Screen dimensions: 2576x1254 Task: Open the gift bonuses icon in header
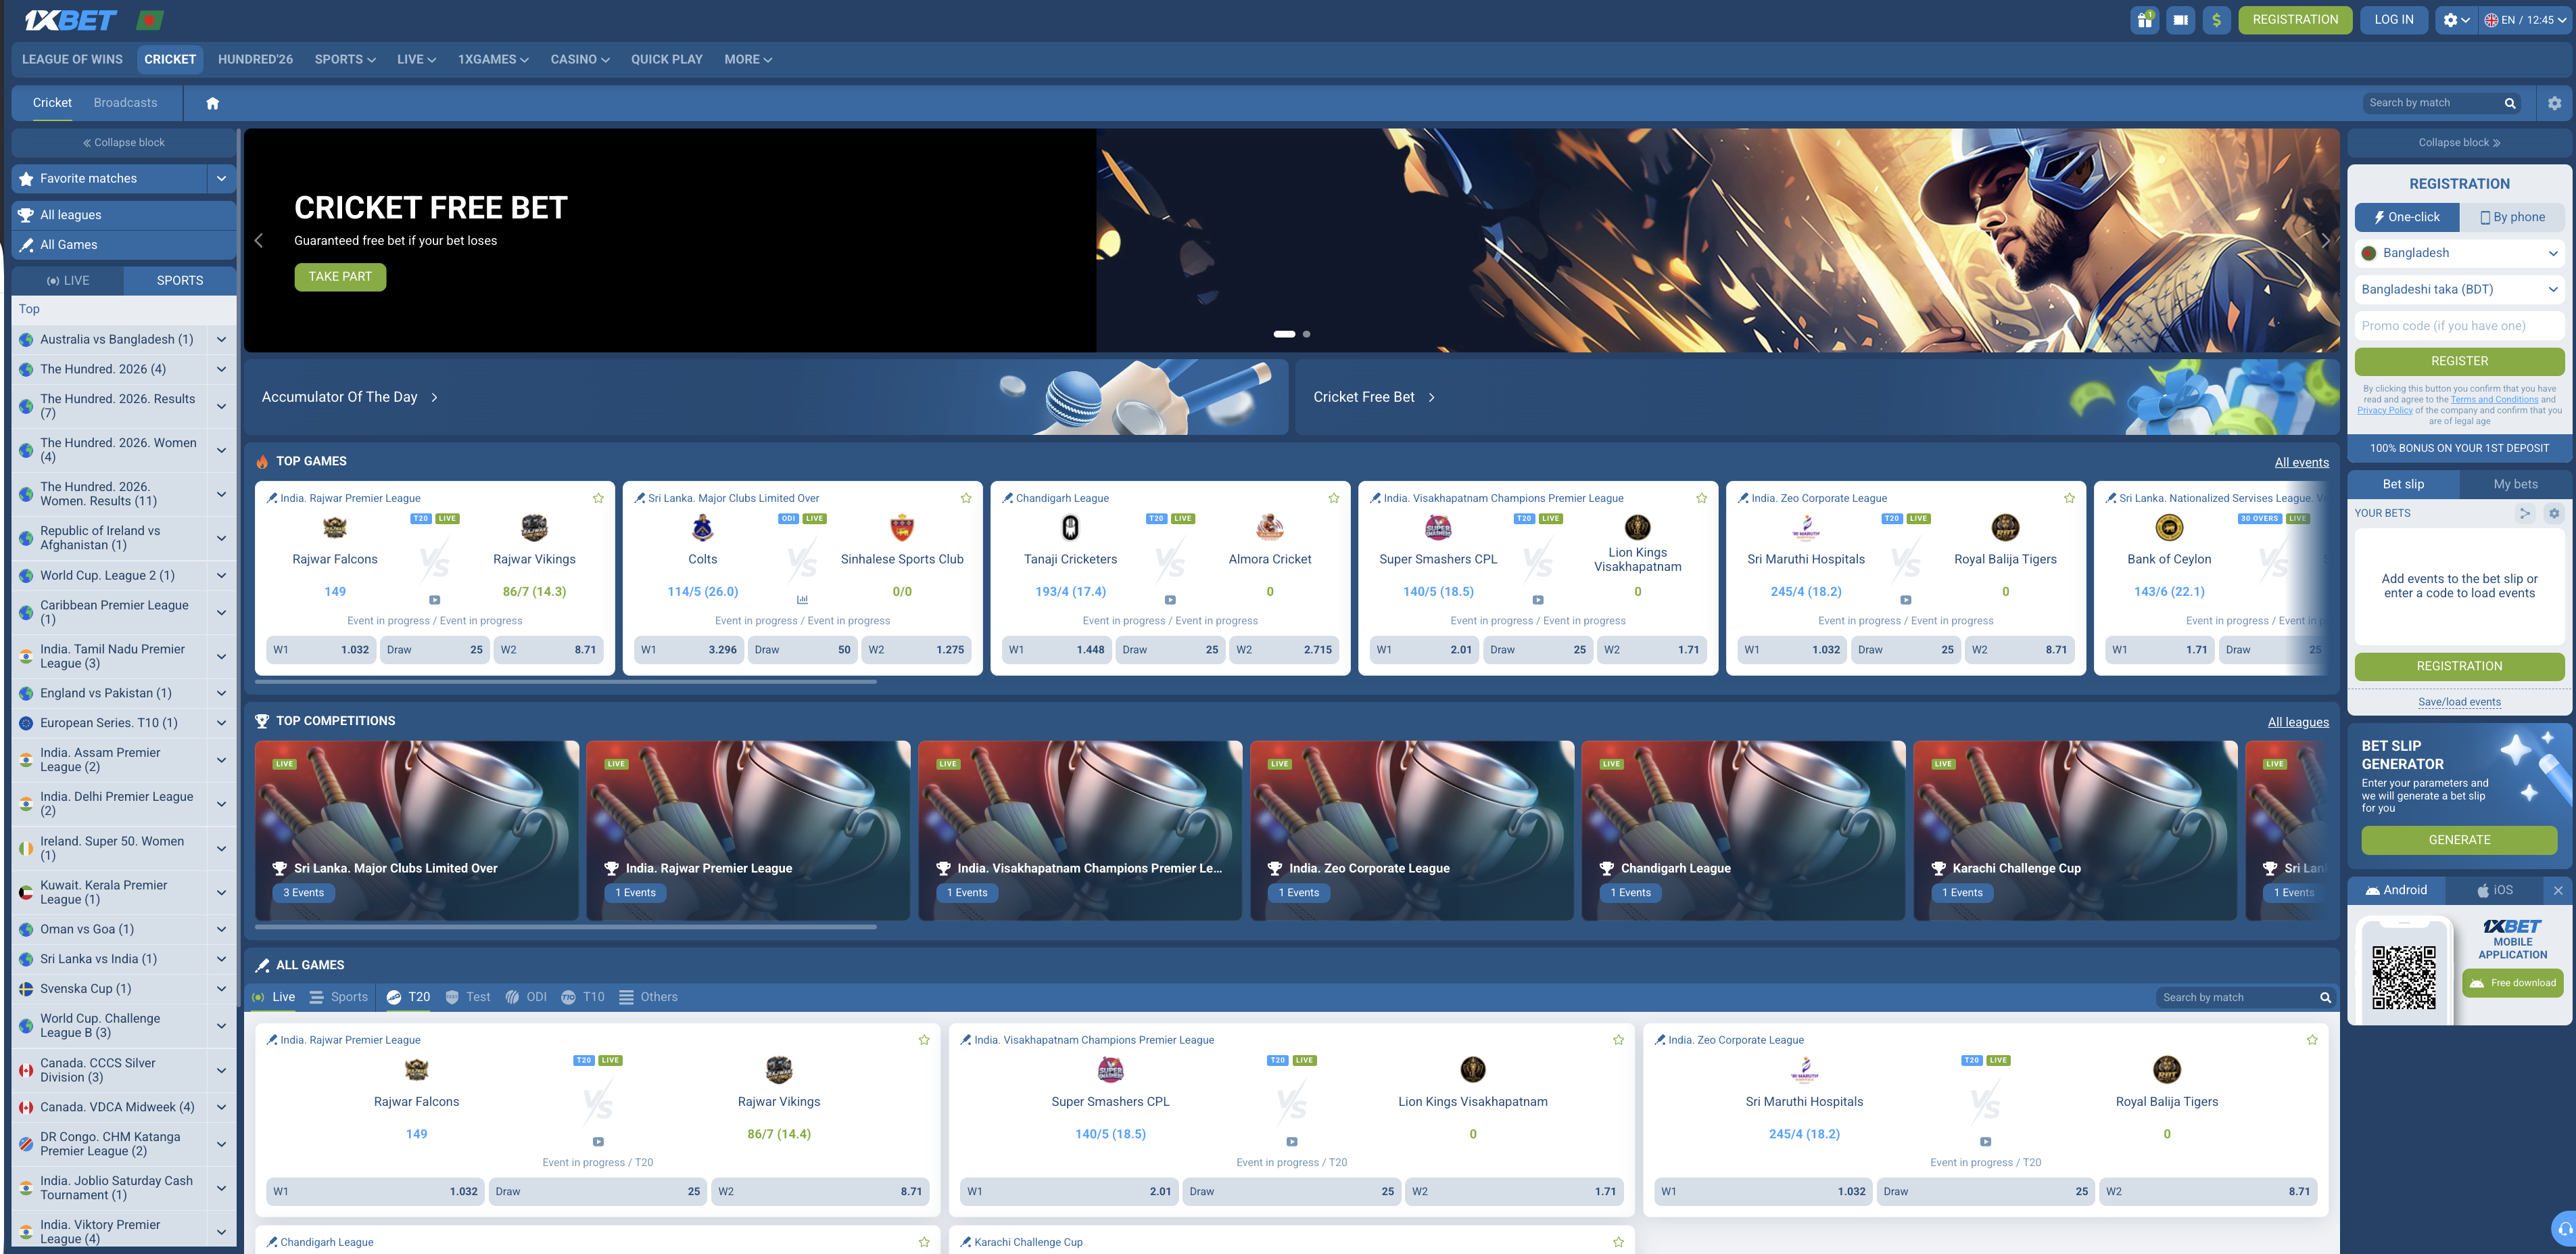[x=2144, y=20]
